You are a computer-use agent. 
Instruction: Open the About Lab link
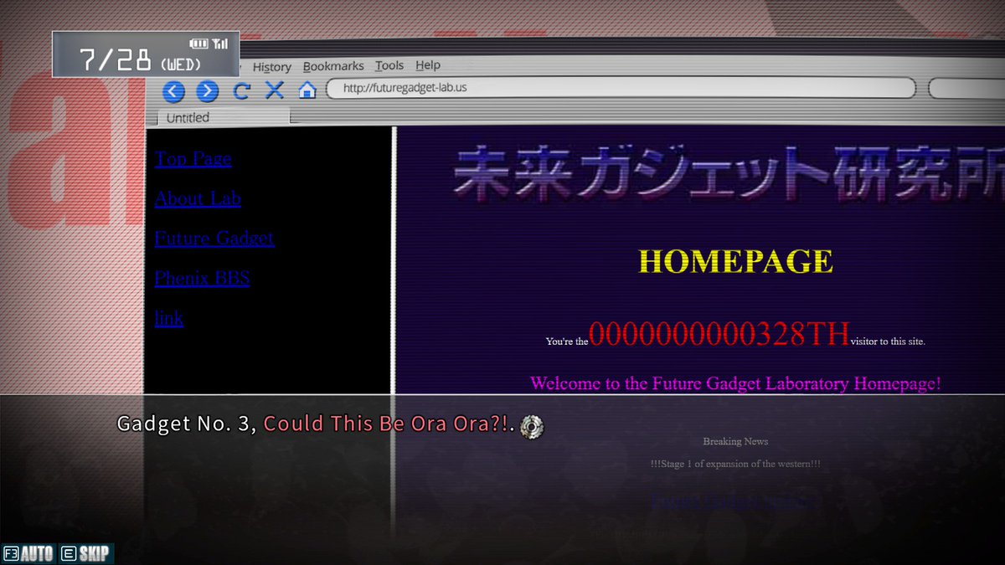coord(198,198)
